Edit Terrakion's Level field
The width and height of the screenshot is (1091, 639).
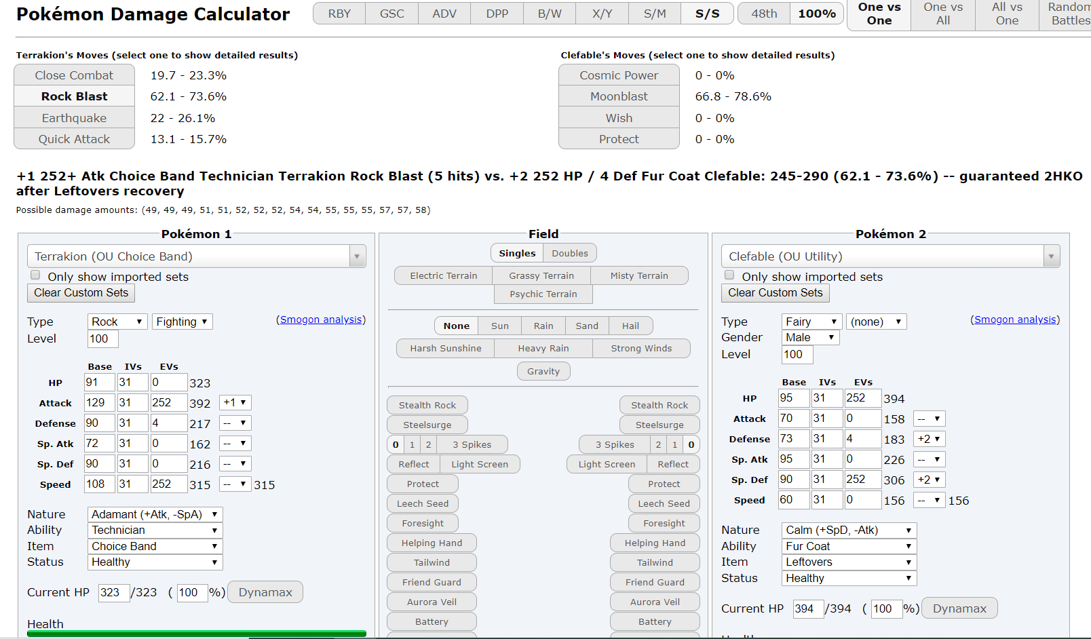103,338
